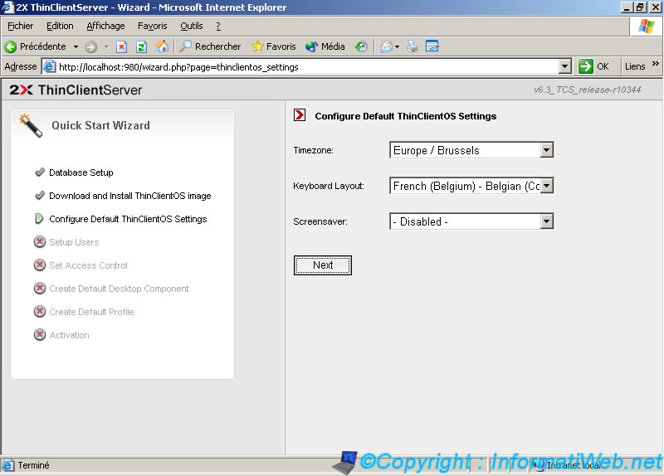
Task: Refresh the page with green arrows icon
Action: point(141,46)
